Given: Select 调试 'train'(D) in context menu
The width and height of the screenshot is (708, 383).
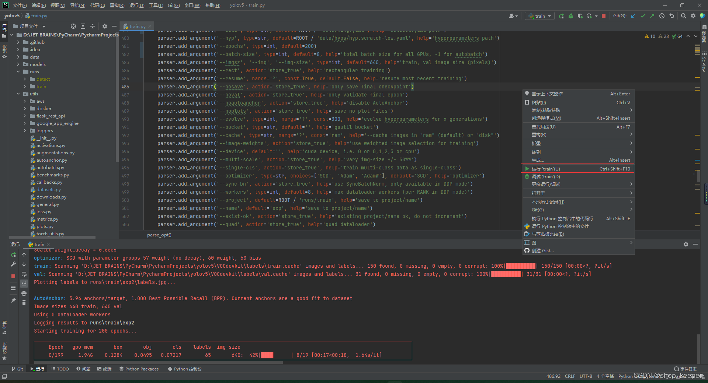Looking at the screenshot, I should tap(579, 177).
